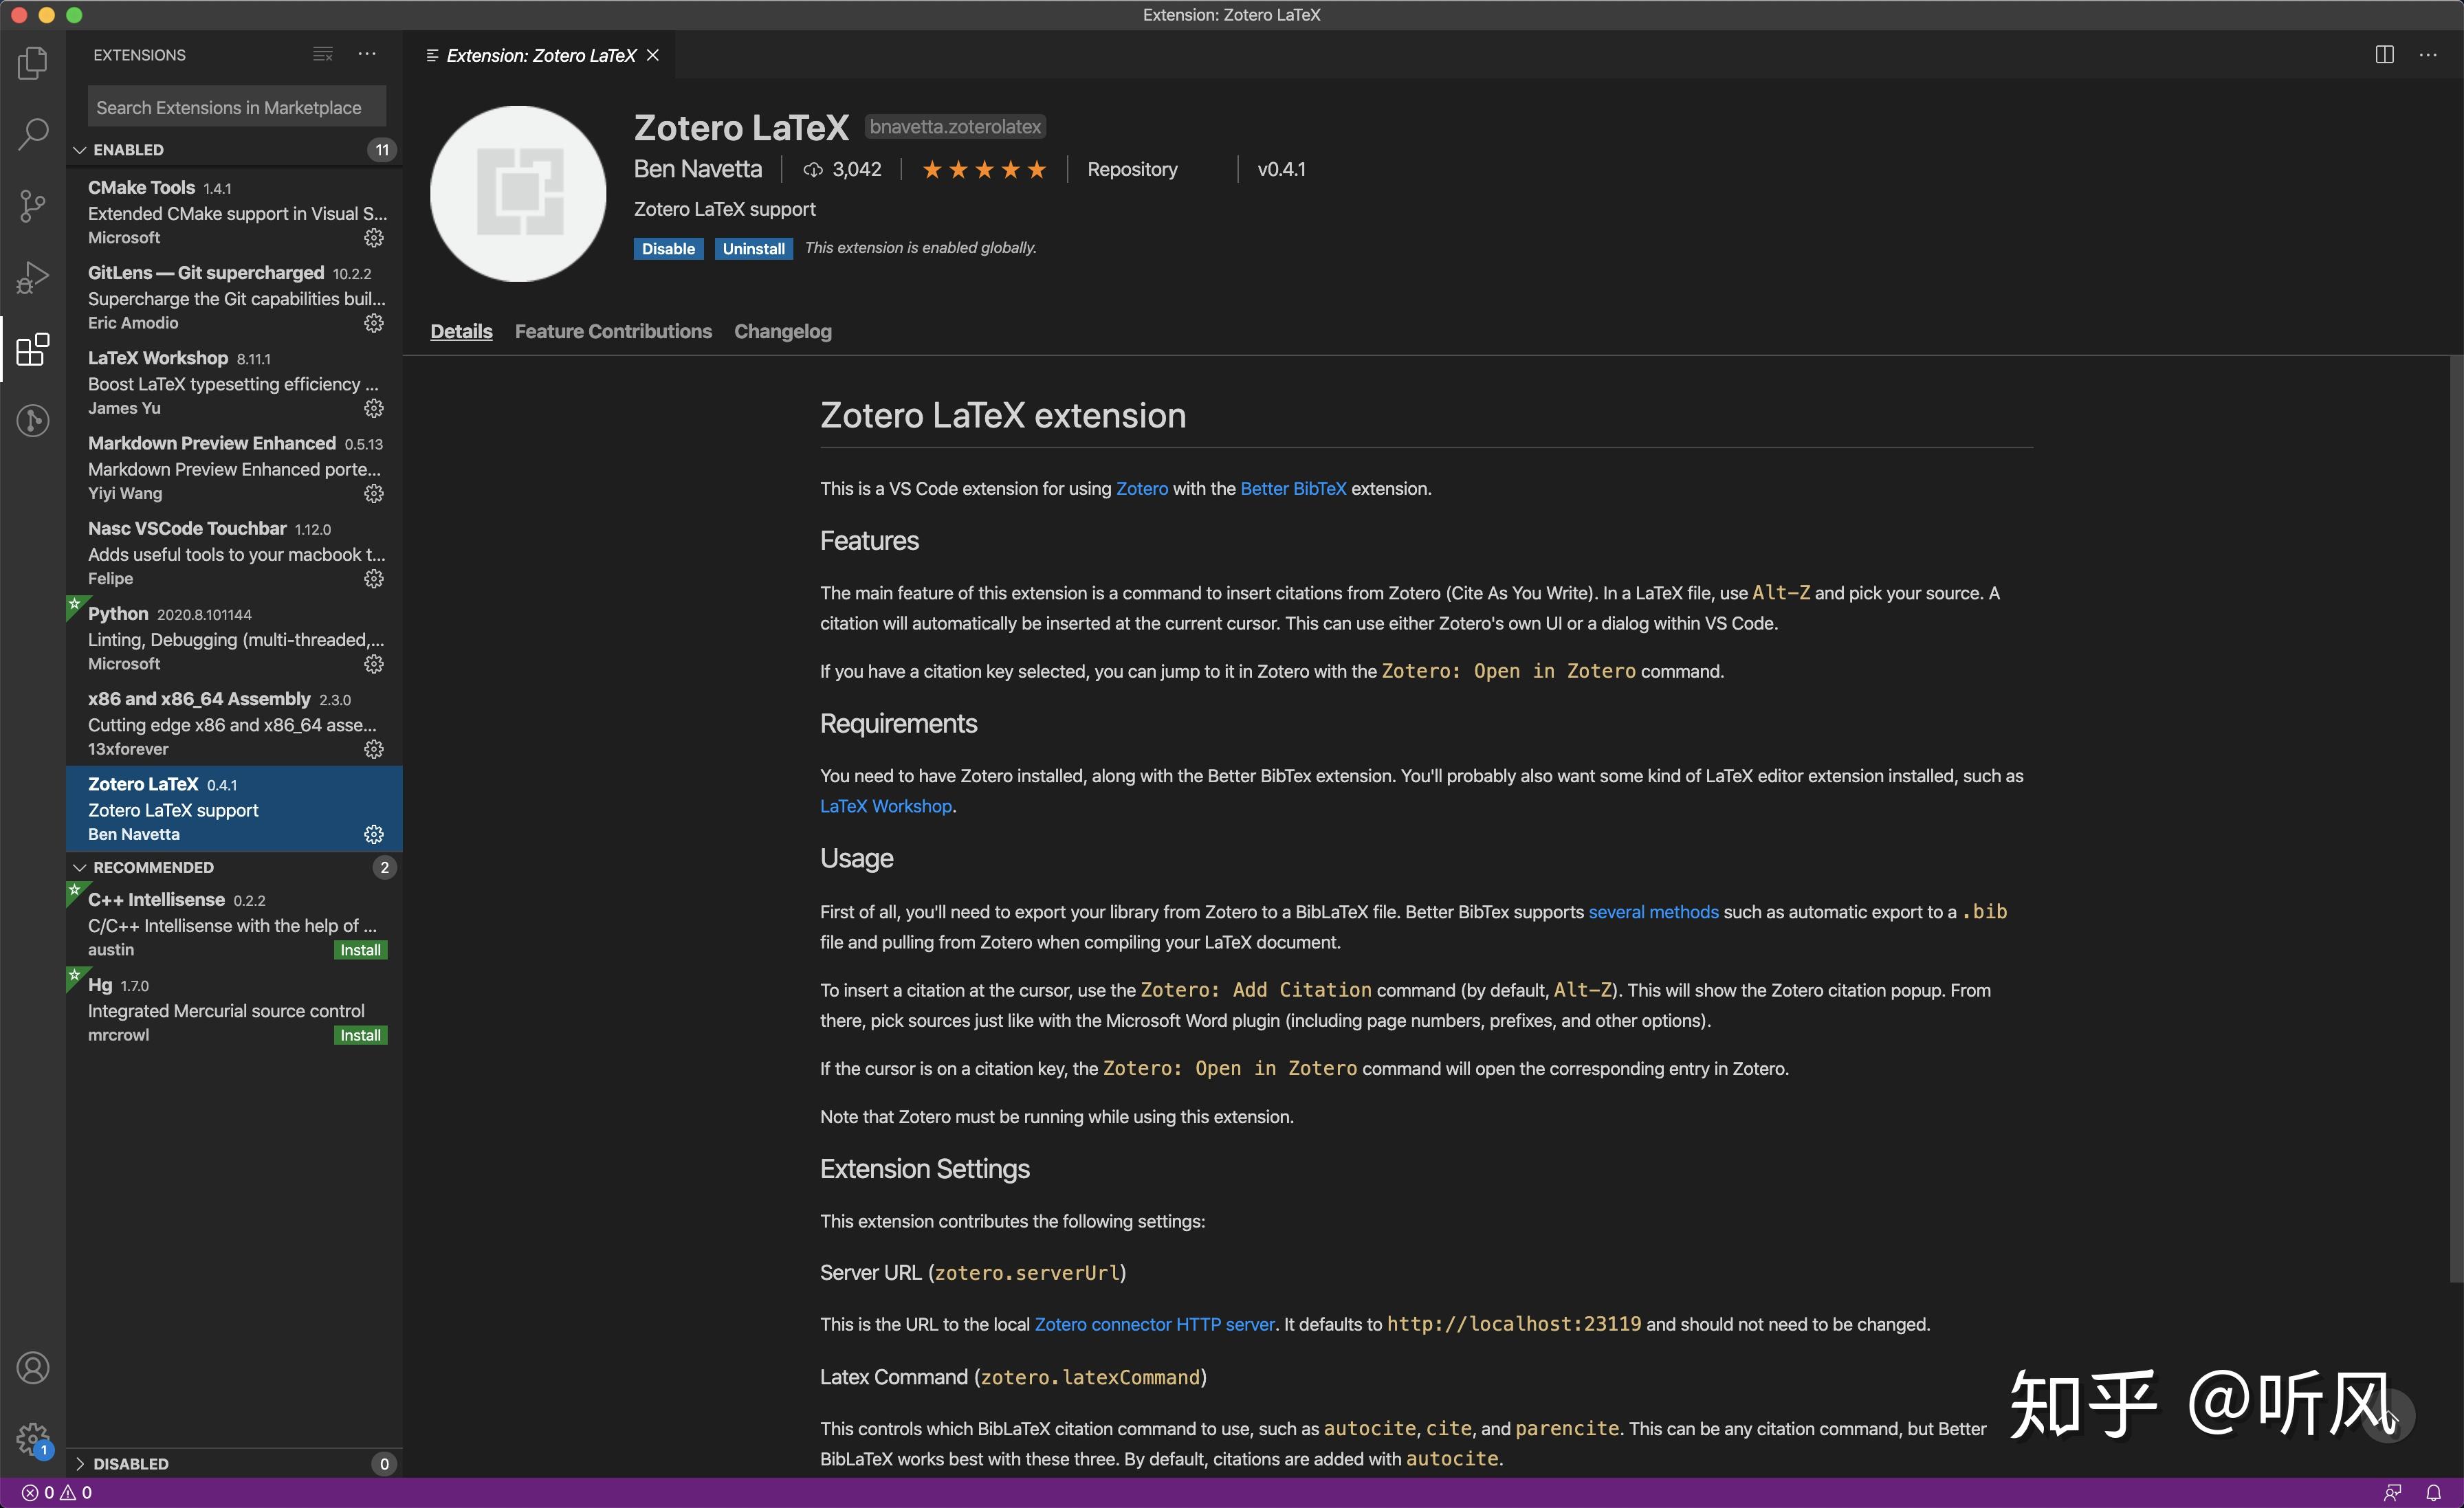2464x1508 pixels.
Task: Open the Zotero connector HTTP server link
Action: pyautogui.click(x=1154, y=1324)
